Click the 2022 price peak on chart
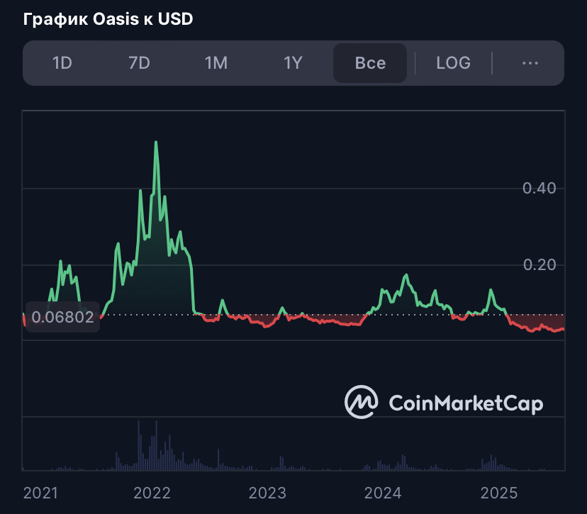 [x=156, y=143]
